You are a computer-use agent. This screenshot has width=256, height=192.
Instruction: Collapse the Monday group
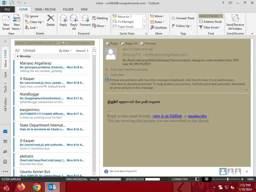pyautogui.click(x=17, y=56)
